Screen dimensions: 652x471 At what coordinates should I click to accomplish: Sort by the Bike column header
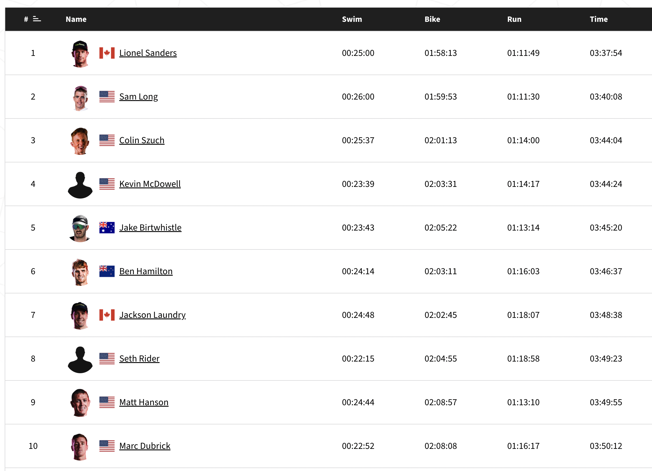tap(432, 19)
